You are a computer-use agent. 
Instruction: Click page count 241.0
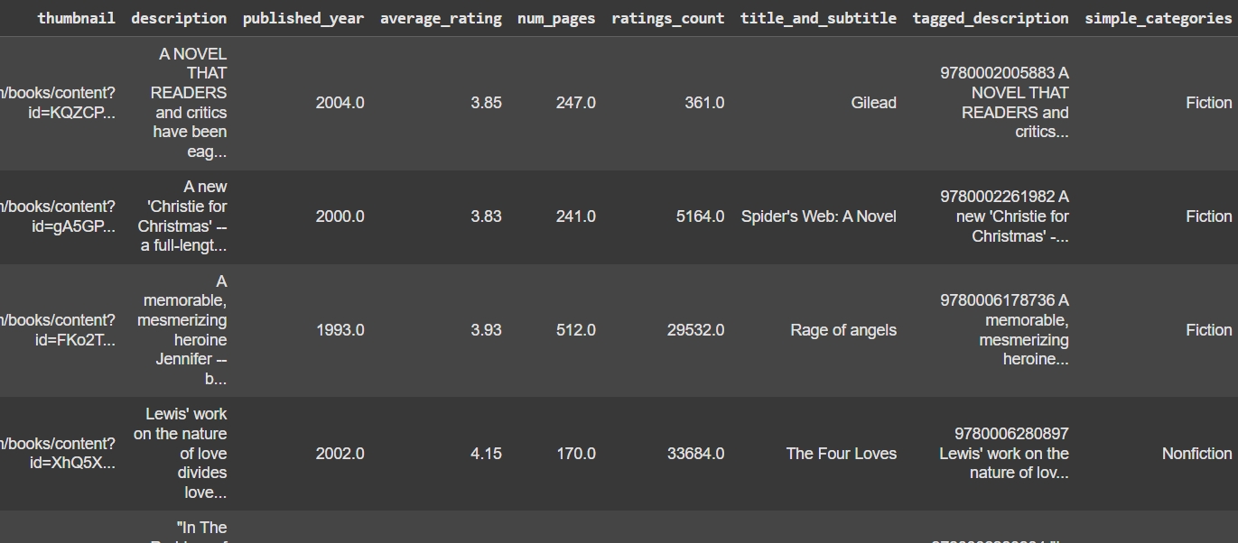576,216
